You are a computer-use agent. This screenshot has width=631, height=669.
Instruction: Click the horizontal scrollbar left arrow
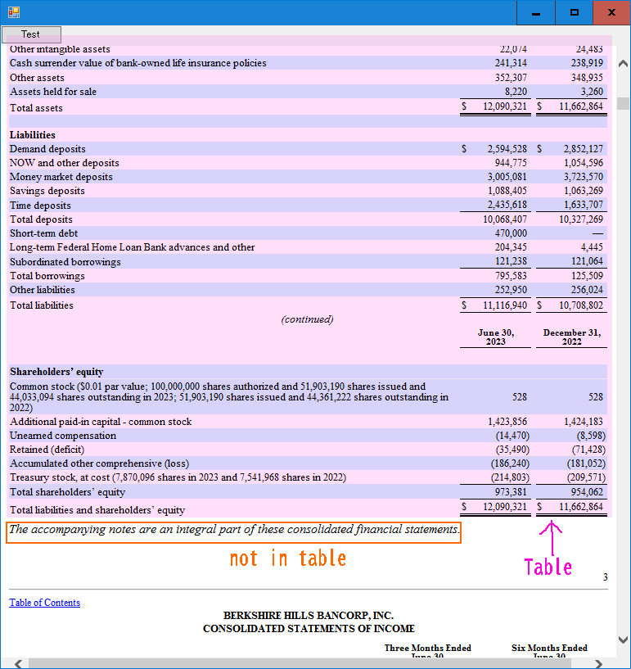pyautogui.click(x=18, y=663)
